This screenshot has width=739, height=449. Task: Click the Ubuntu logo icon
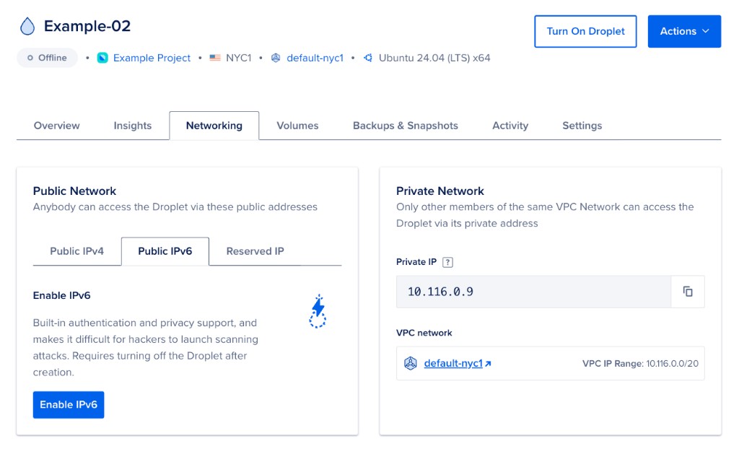point(368,58)
